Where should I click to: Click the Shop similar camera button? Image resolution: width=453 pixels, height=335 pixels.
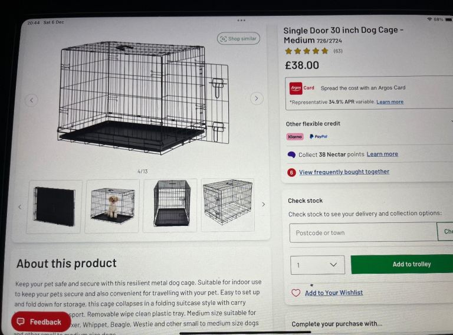(238, 39)
